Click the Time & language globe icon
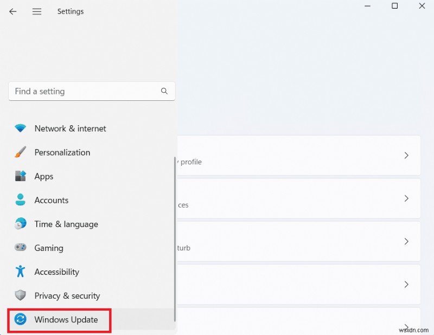Image resolution: width=434 pixels, height=335 pixels. coord(20,223)
